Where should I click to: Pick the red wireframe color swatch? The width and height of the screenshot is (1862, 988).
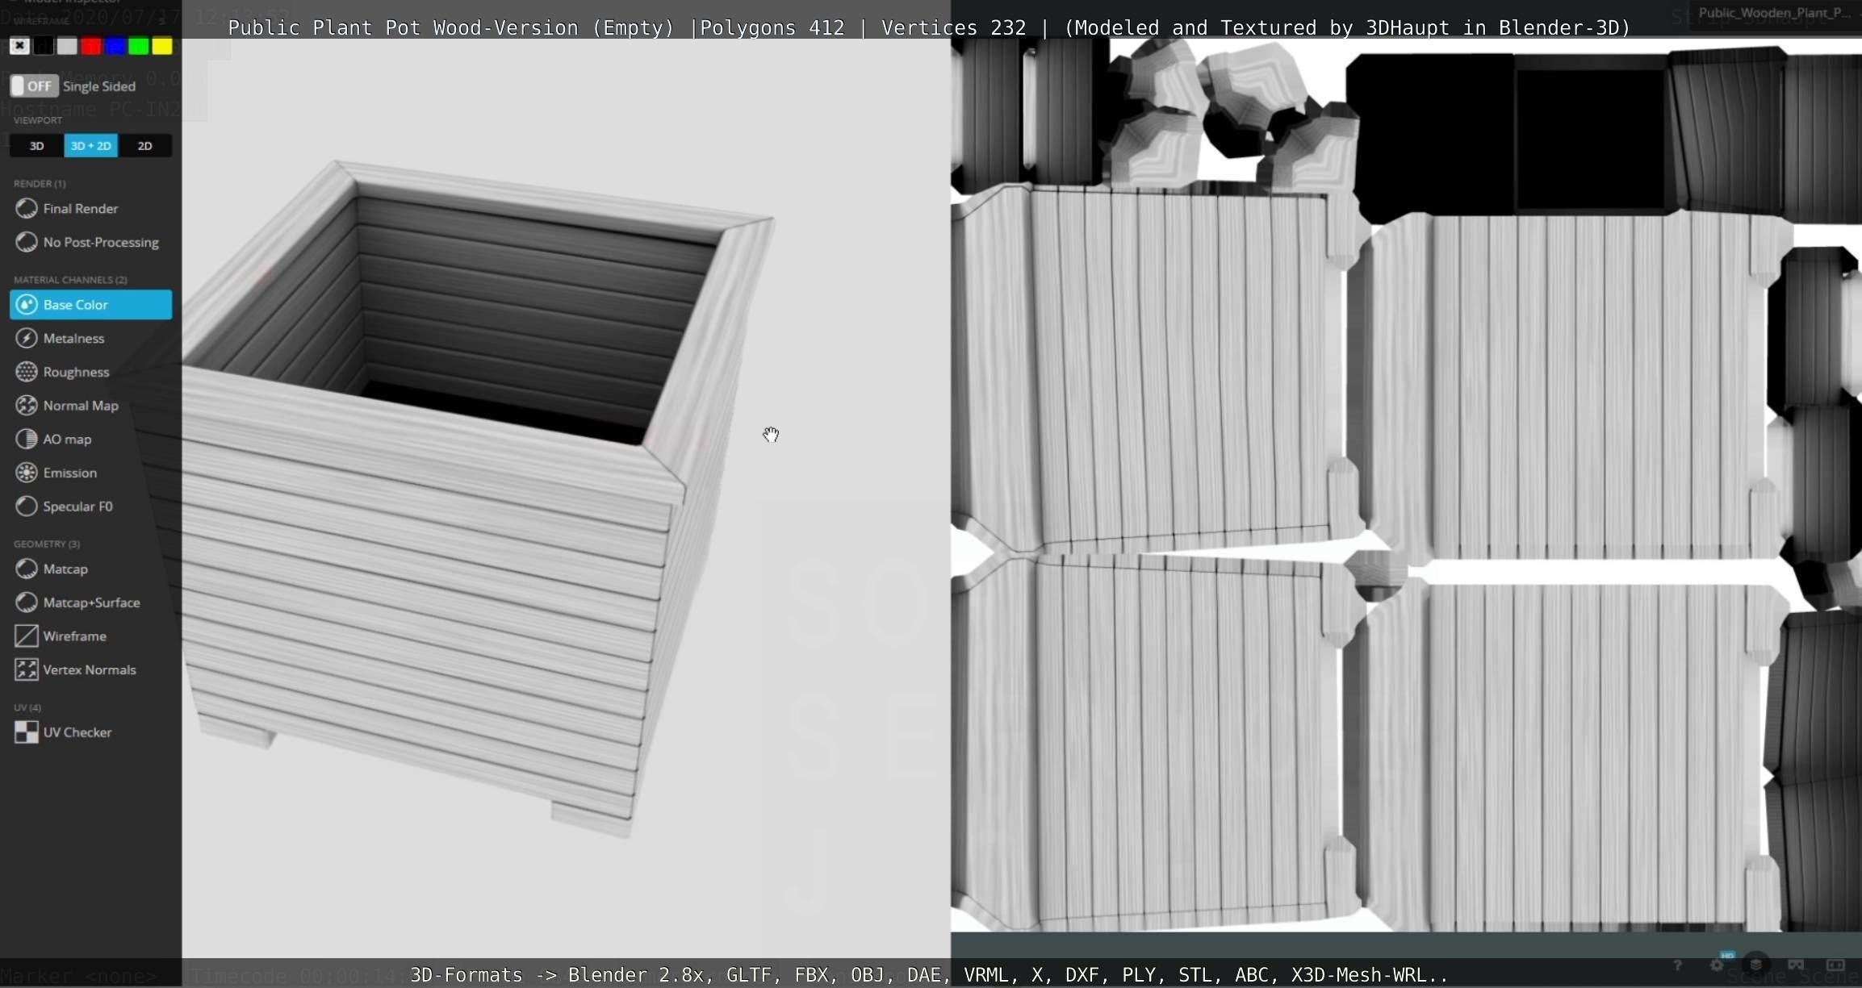(91, 46)
